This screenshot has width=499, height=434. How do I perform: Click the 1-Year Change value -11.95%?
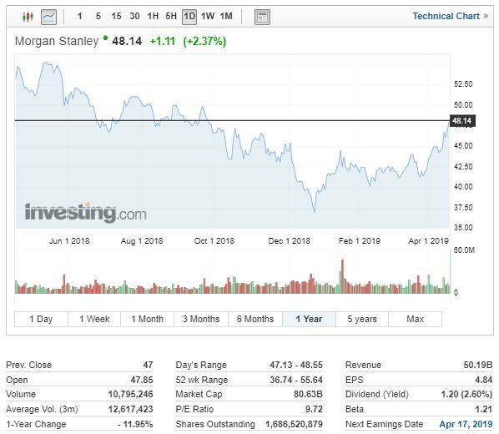tap(135, 424)
